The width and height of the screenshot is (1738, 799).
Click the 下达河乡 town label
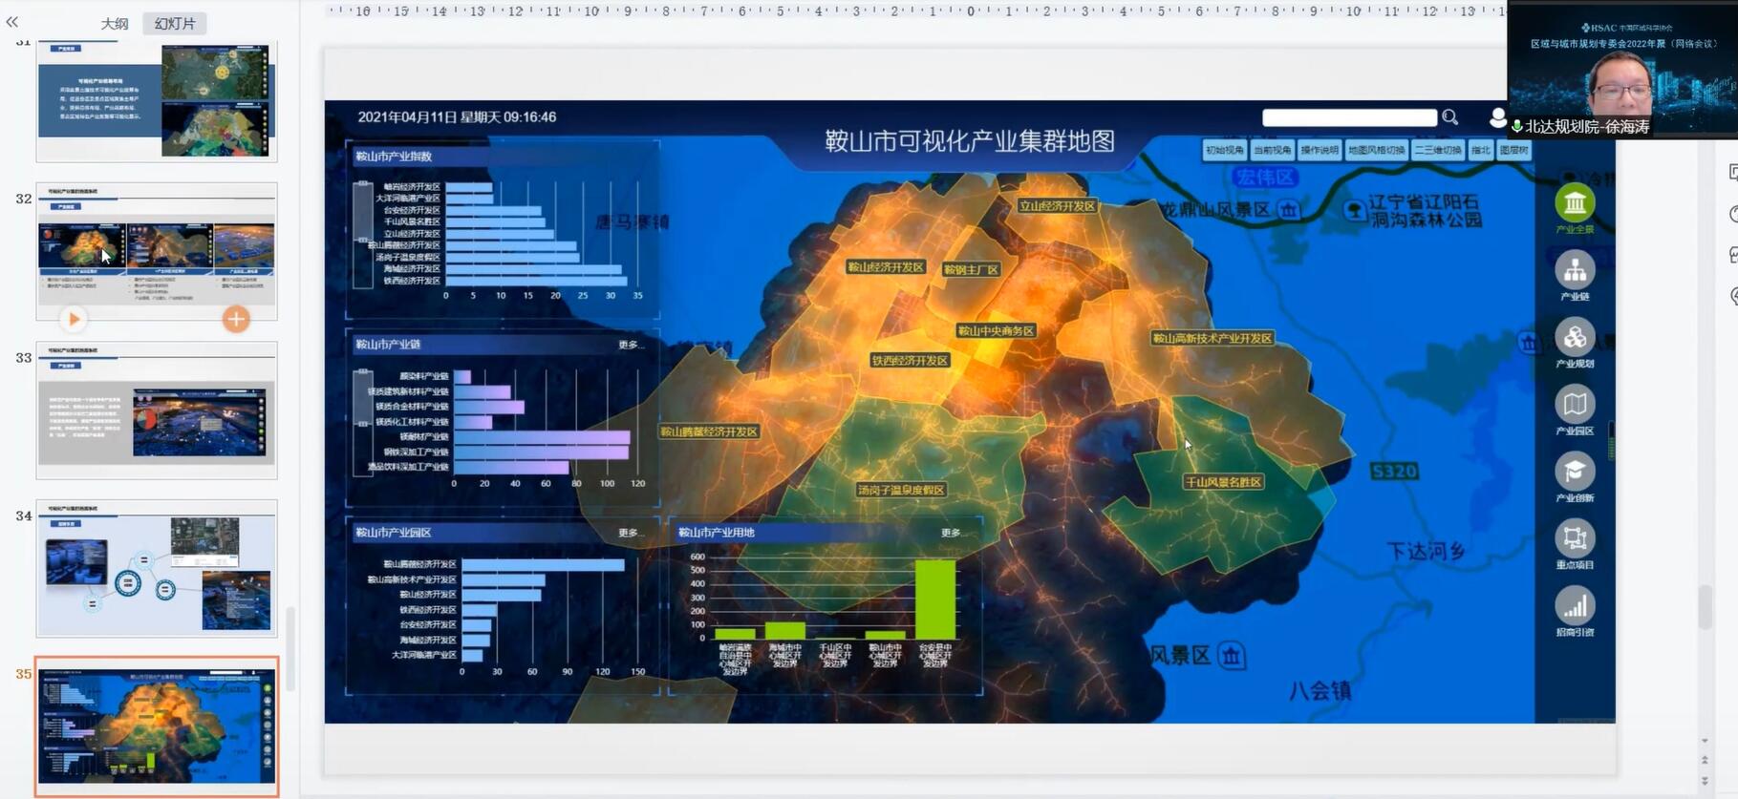tap(1427, 551)
